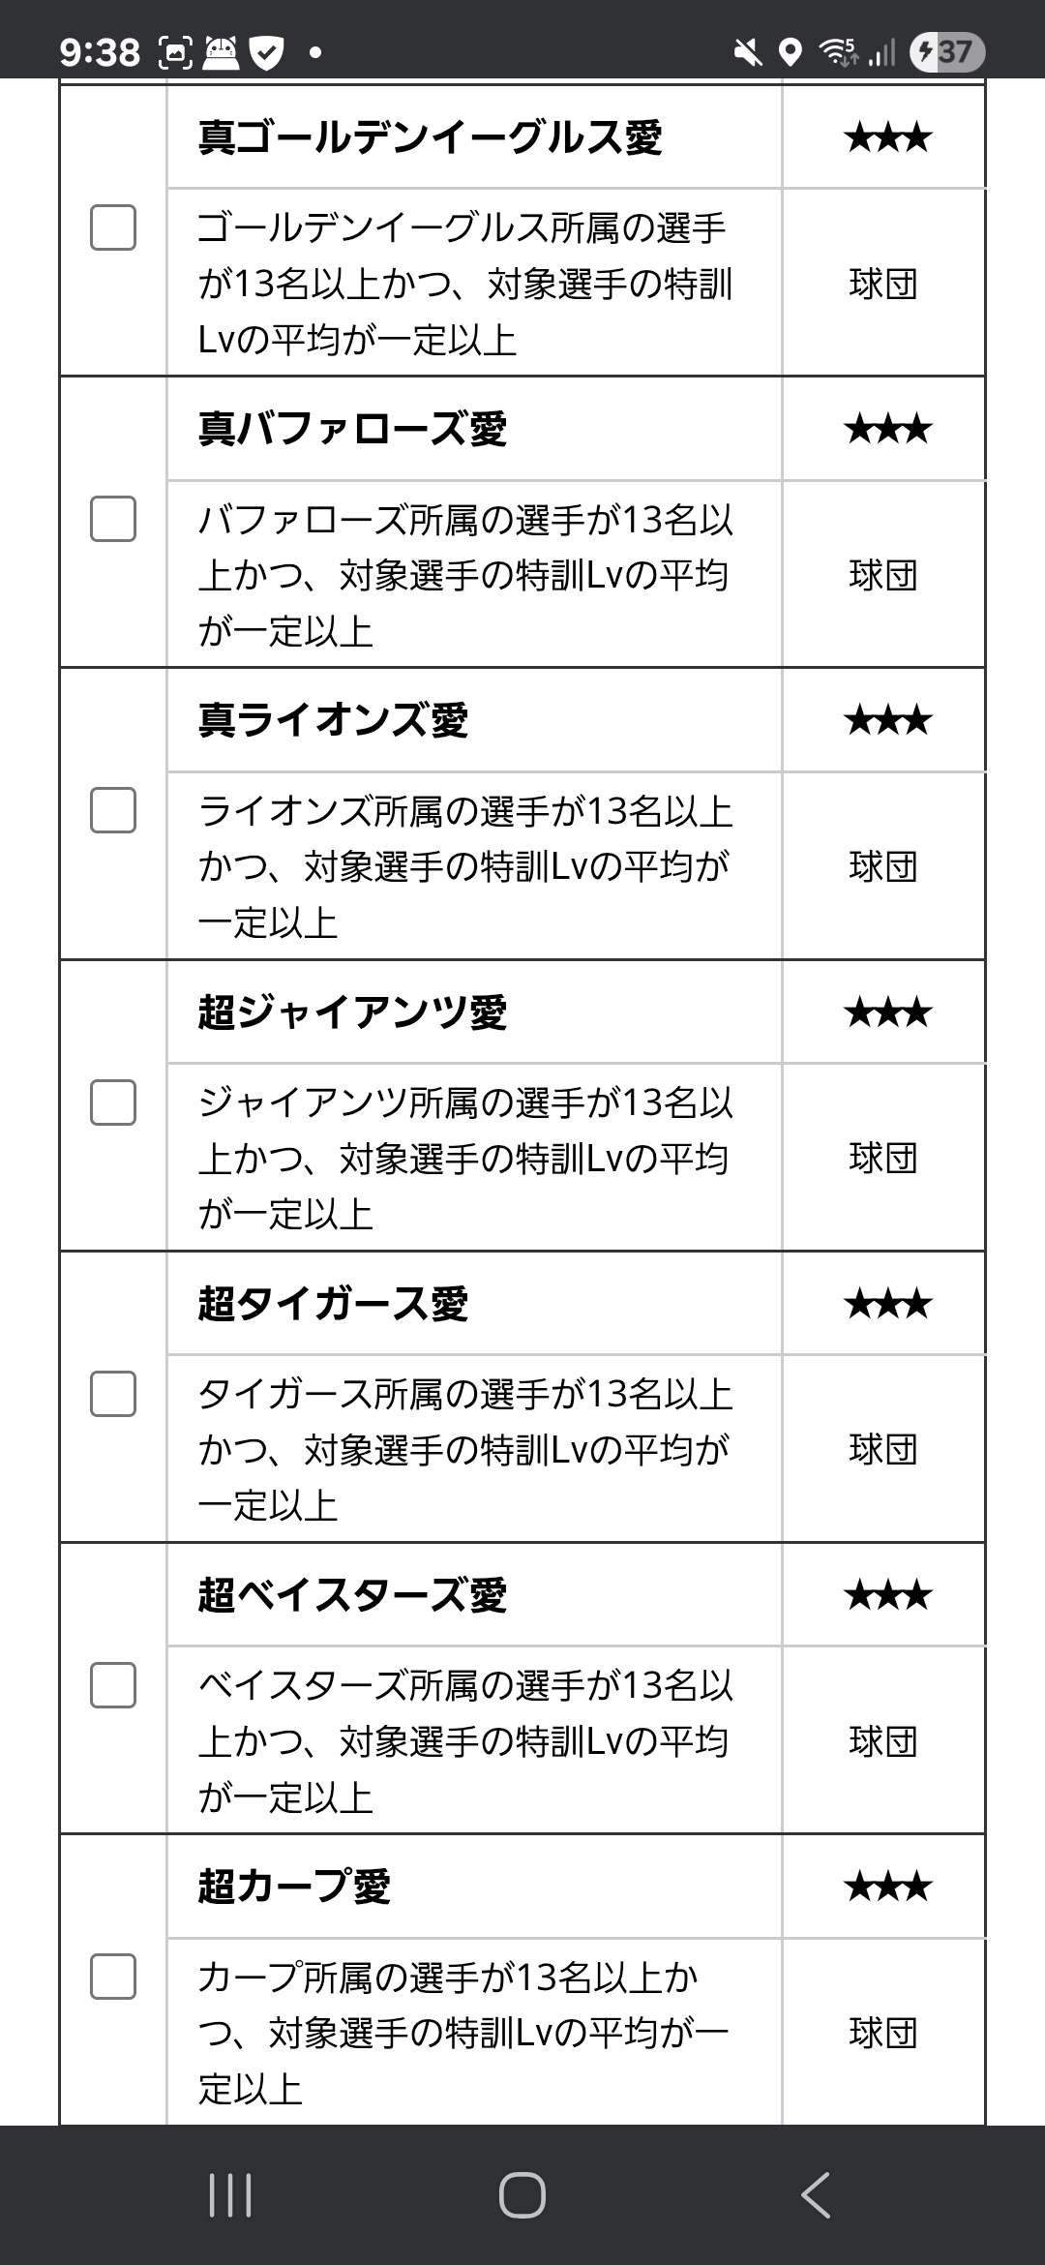Toggle the 超タイガース愛 checkbox
Screen dimensions: 1045x2265
113,1394
